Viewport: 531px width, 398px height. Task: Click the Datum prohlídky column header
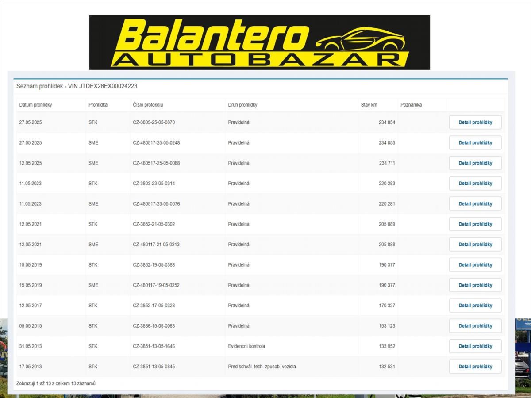click(35, 105)
